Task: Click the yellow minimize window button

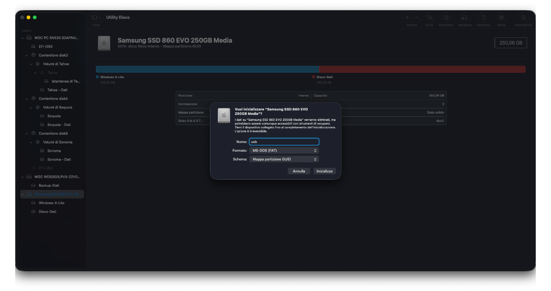Action: tap(28, 17)
